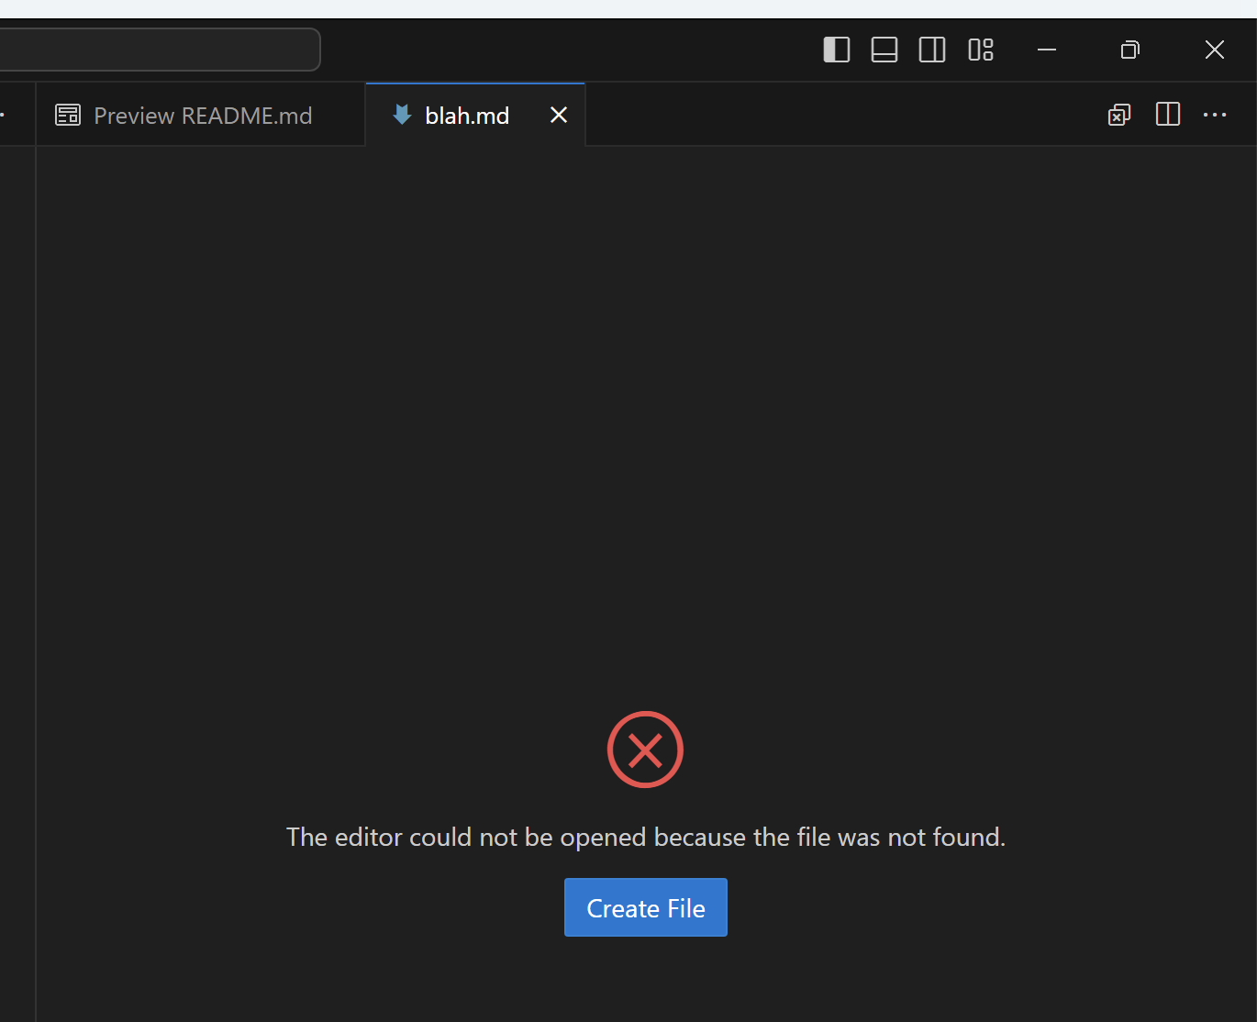This screenshot has height=1022, width=1257.
Task: Toggle the primary sidebar visibility
Action: pos(836,50)
